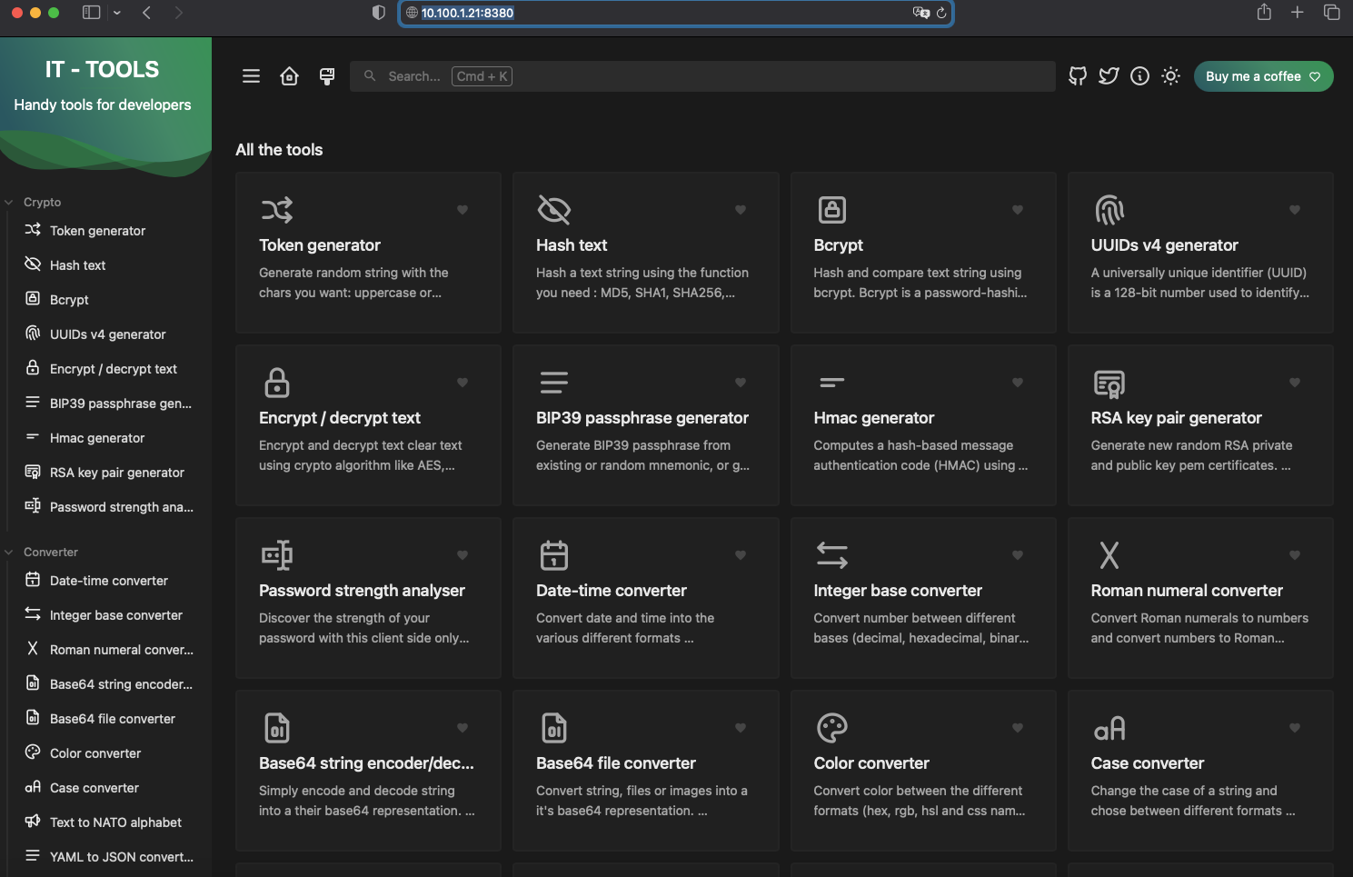This screenshot has height=877, width=1353.
Task: Favorite the Token generator card heart
Action: point(463,210)
